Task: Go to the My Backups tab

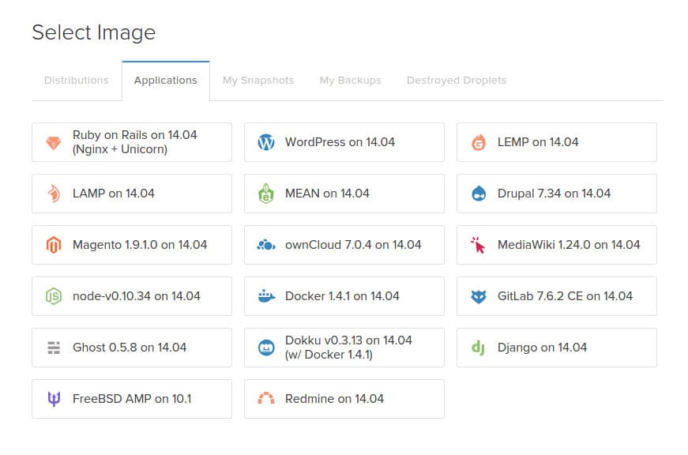Action: [350, 81]
